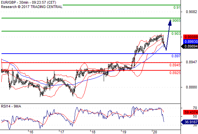Click the black current price tag 0.89894
Image resolution: width=198 pixels, height=134 pixels.
pos(190,46)
